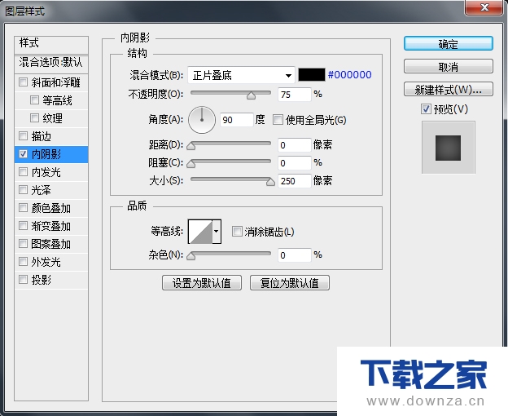Check the 图案叠加 checkbox
The height and width of the screenshot is (416, 508).
coord(23,243)
